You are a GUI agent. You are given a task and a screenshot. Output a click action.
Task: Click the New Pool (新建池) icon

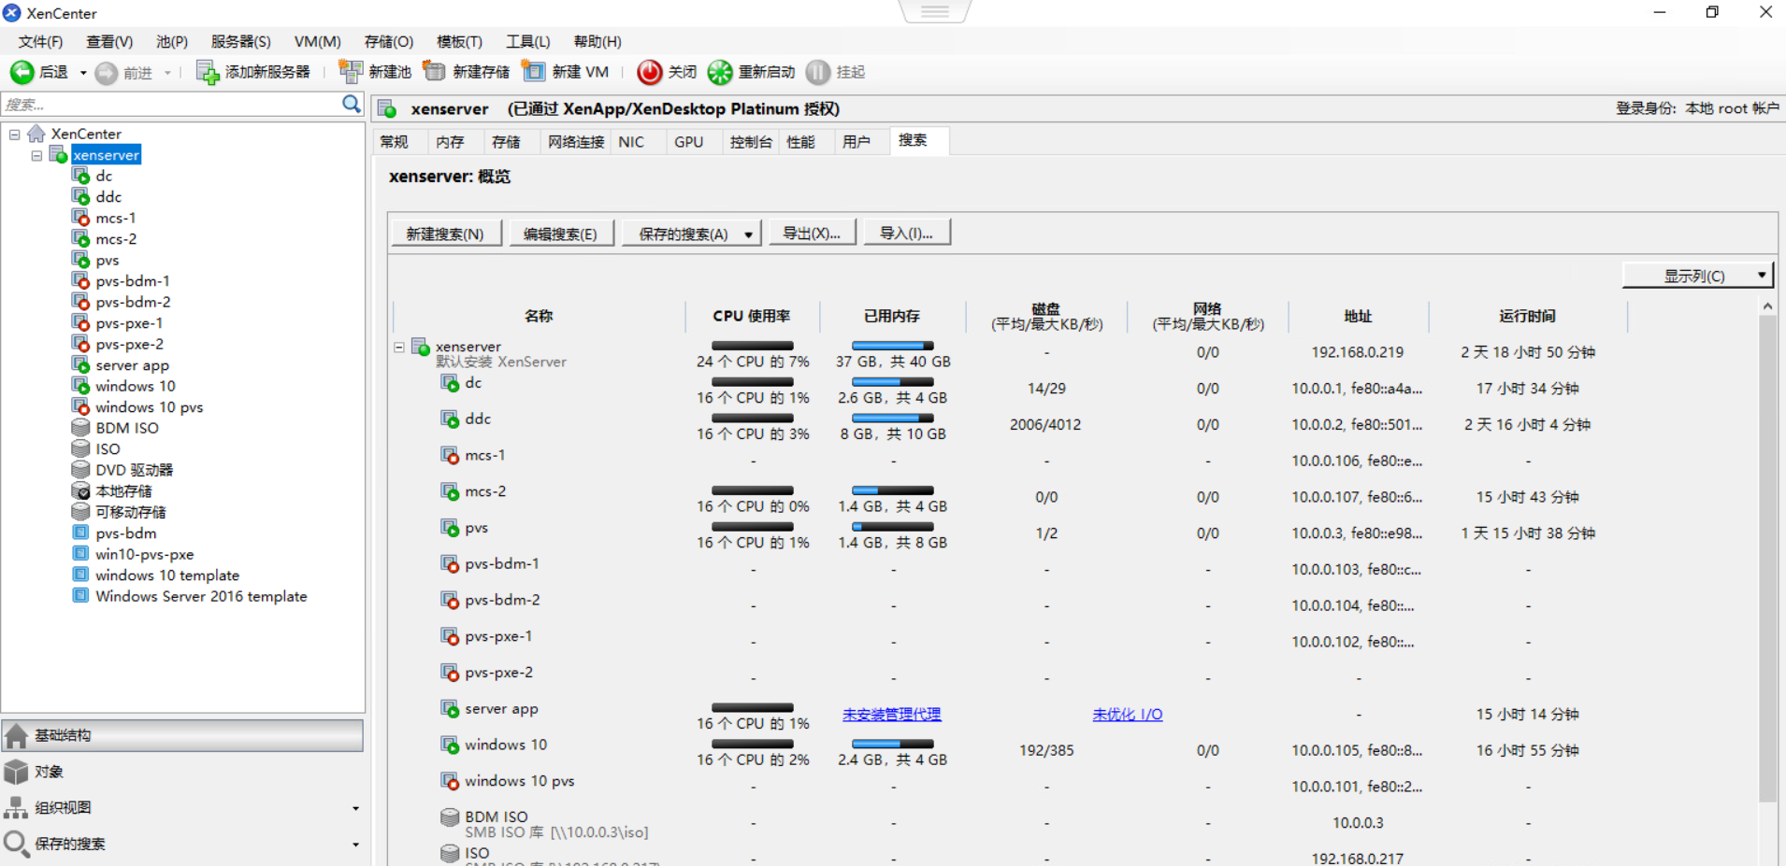point(351,71)
